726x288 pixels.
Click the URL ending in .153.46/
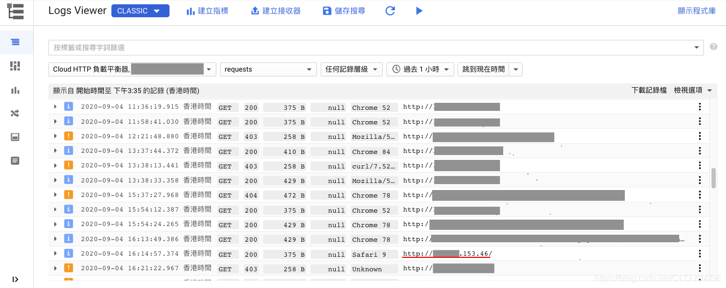447,254
